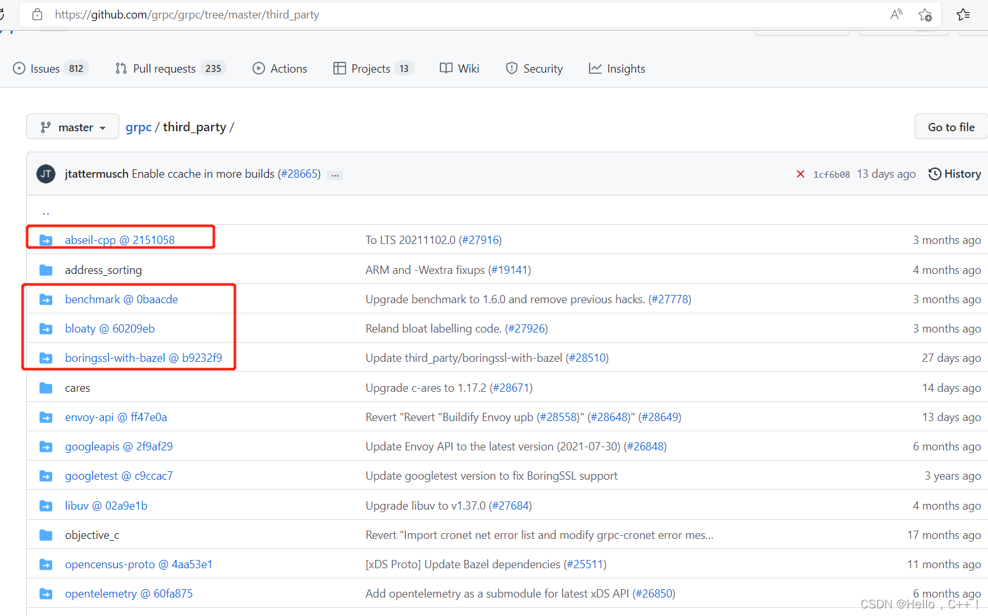This screenshot has height=616, width=988.
Task: Select the Pull requests icon
Action: click(120, 68)
